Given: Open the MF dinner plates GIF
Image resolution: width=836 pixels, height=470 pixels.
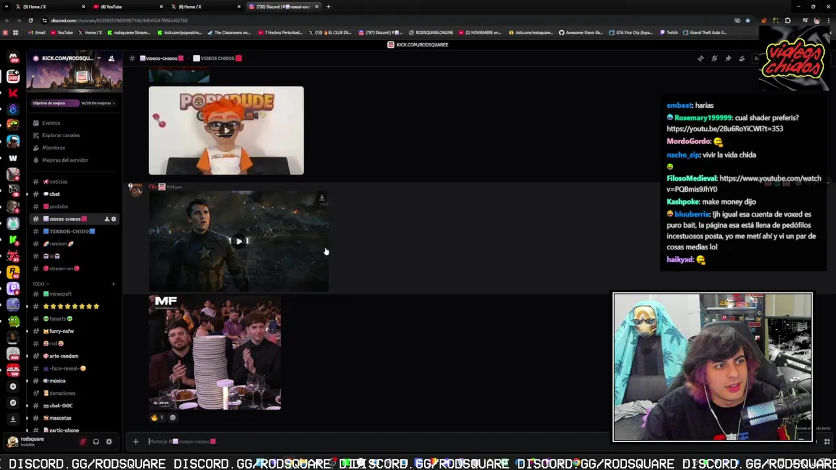Looking at the screenshot, I should [215, 352].
